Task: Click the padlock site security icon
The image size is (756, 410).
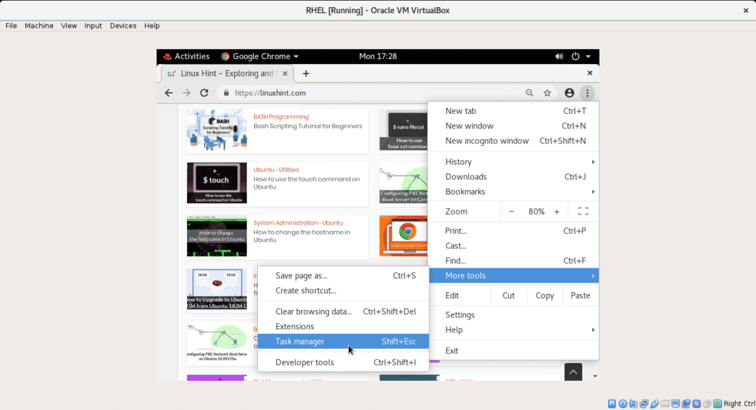Action: coord(226,93)
